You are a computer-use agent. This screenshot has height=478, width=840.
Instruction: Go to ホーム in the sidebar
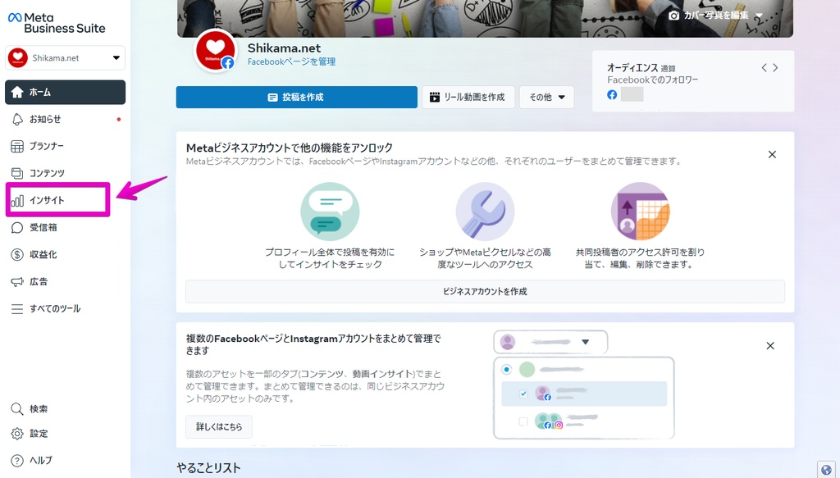[65, 92]
